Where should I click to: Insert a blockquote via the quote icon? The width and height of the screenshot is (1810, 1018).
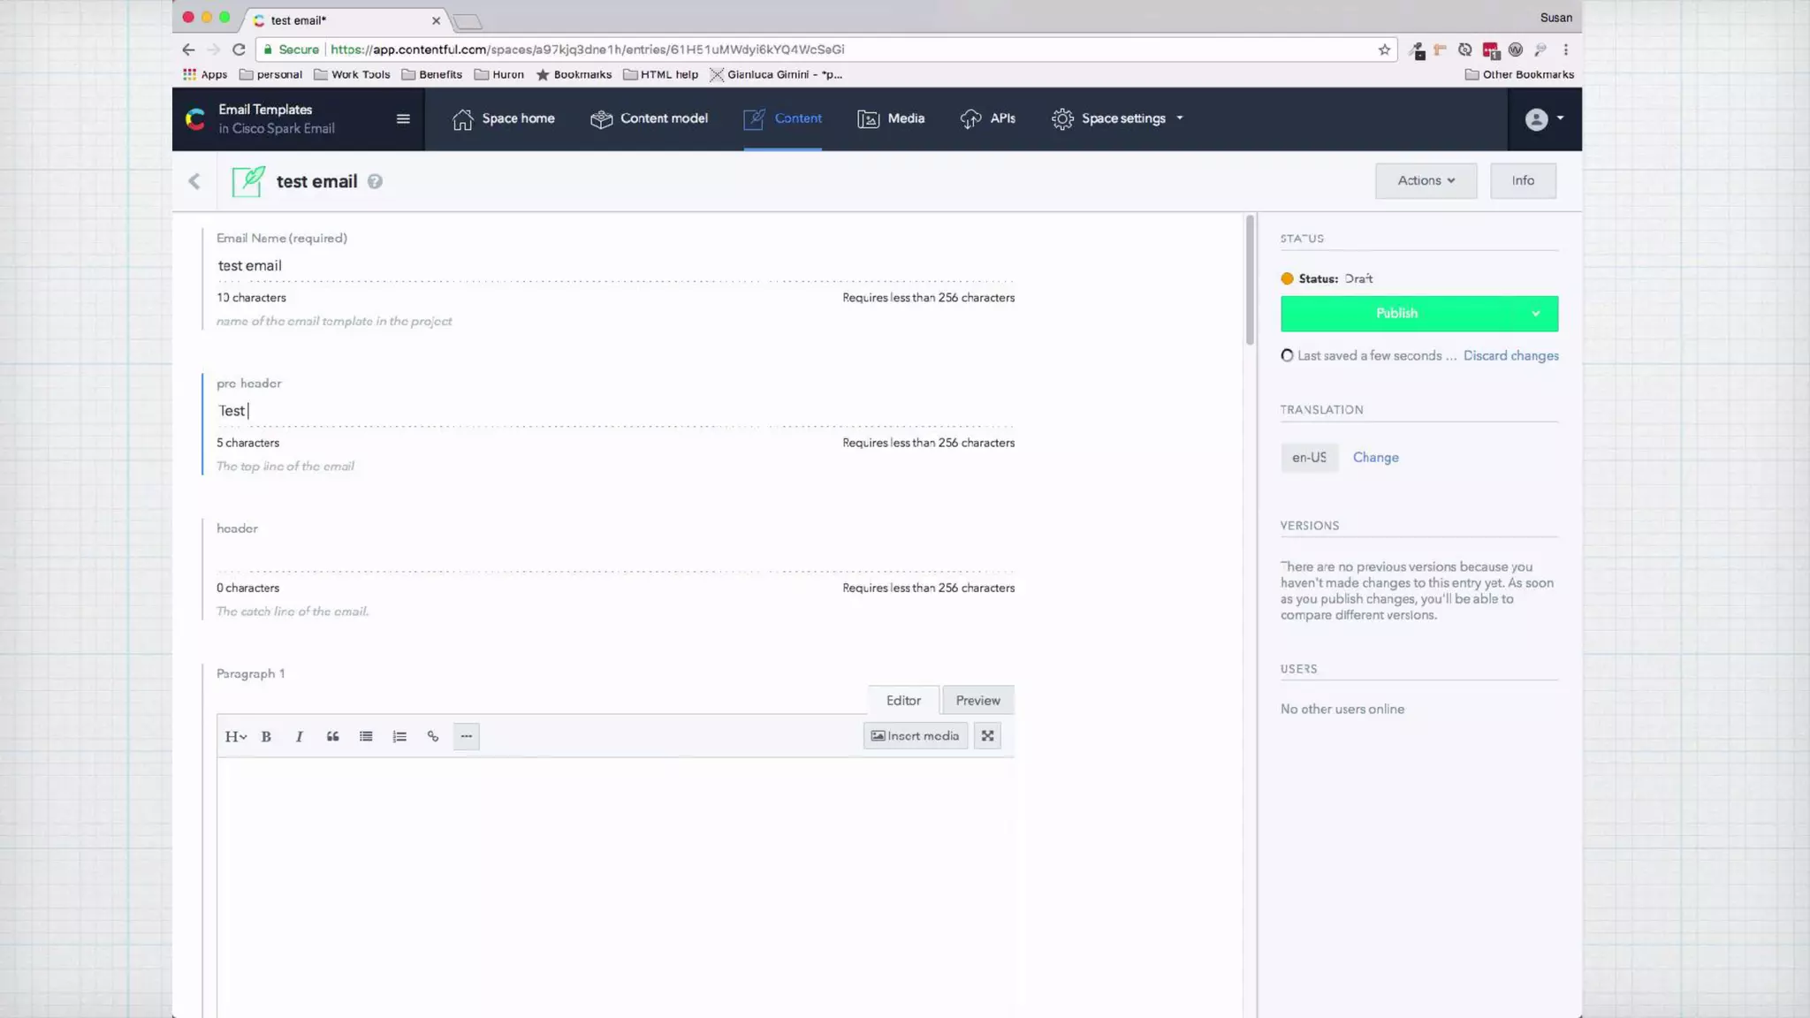click(x=332, y=736)
